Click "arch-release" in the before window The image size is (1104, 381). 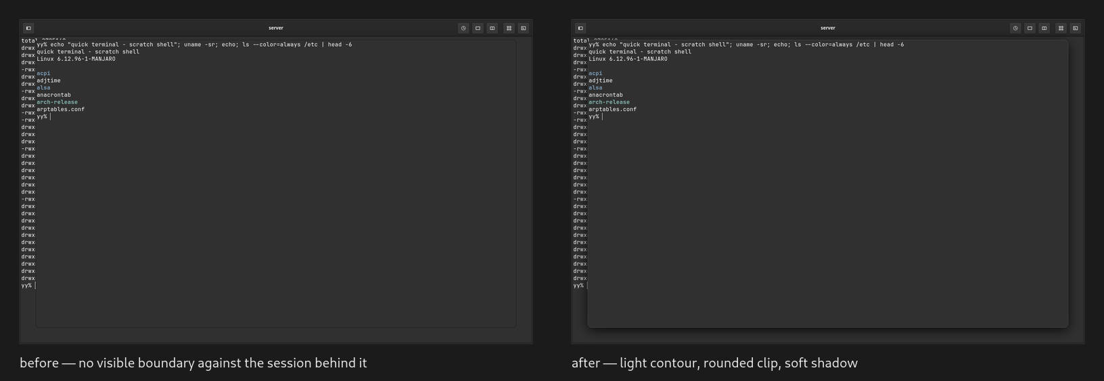tap(57, 102)
